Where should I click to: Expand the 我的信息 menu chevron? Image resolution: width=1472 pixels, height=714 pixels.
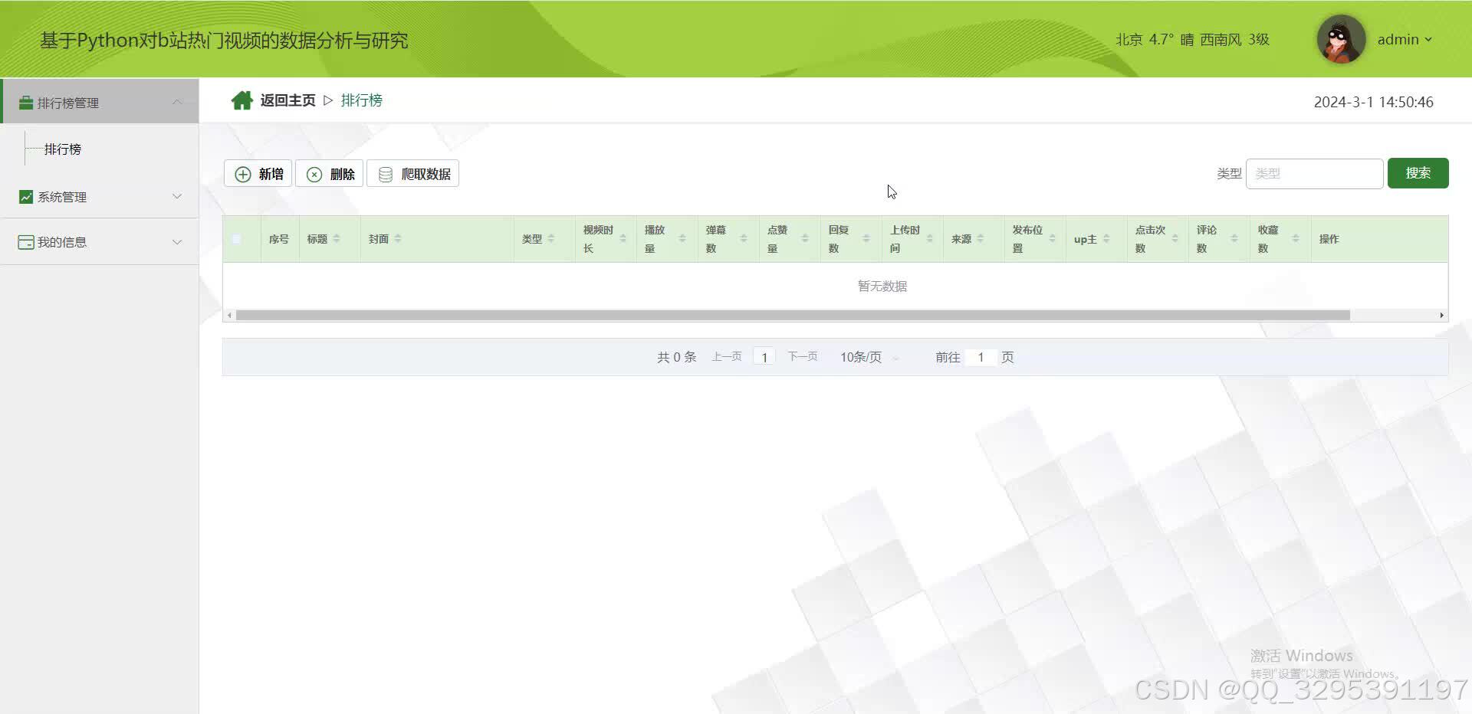point(177,241)
